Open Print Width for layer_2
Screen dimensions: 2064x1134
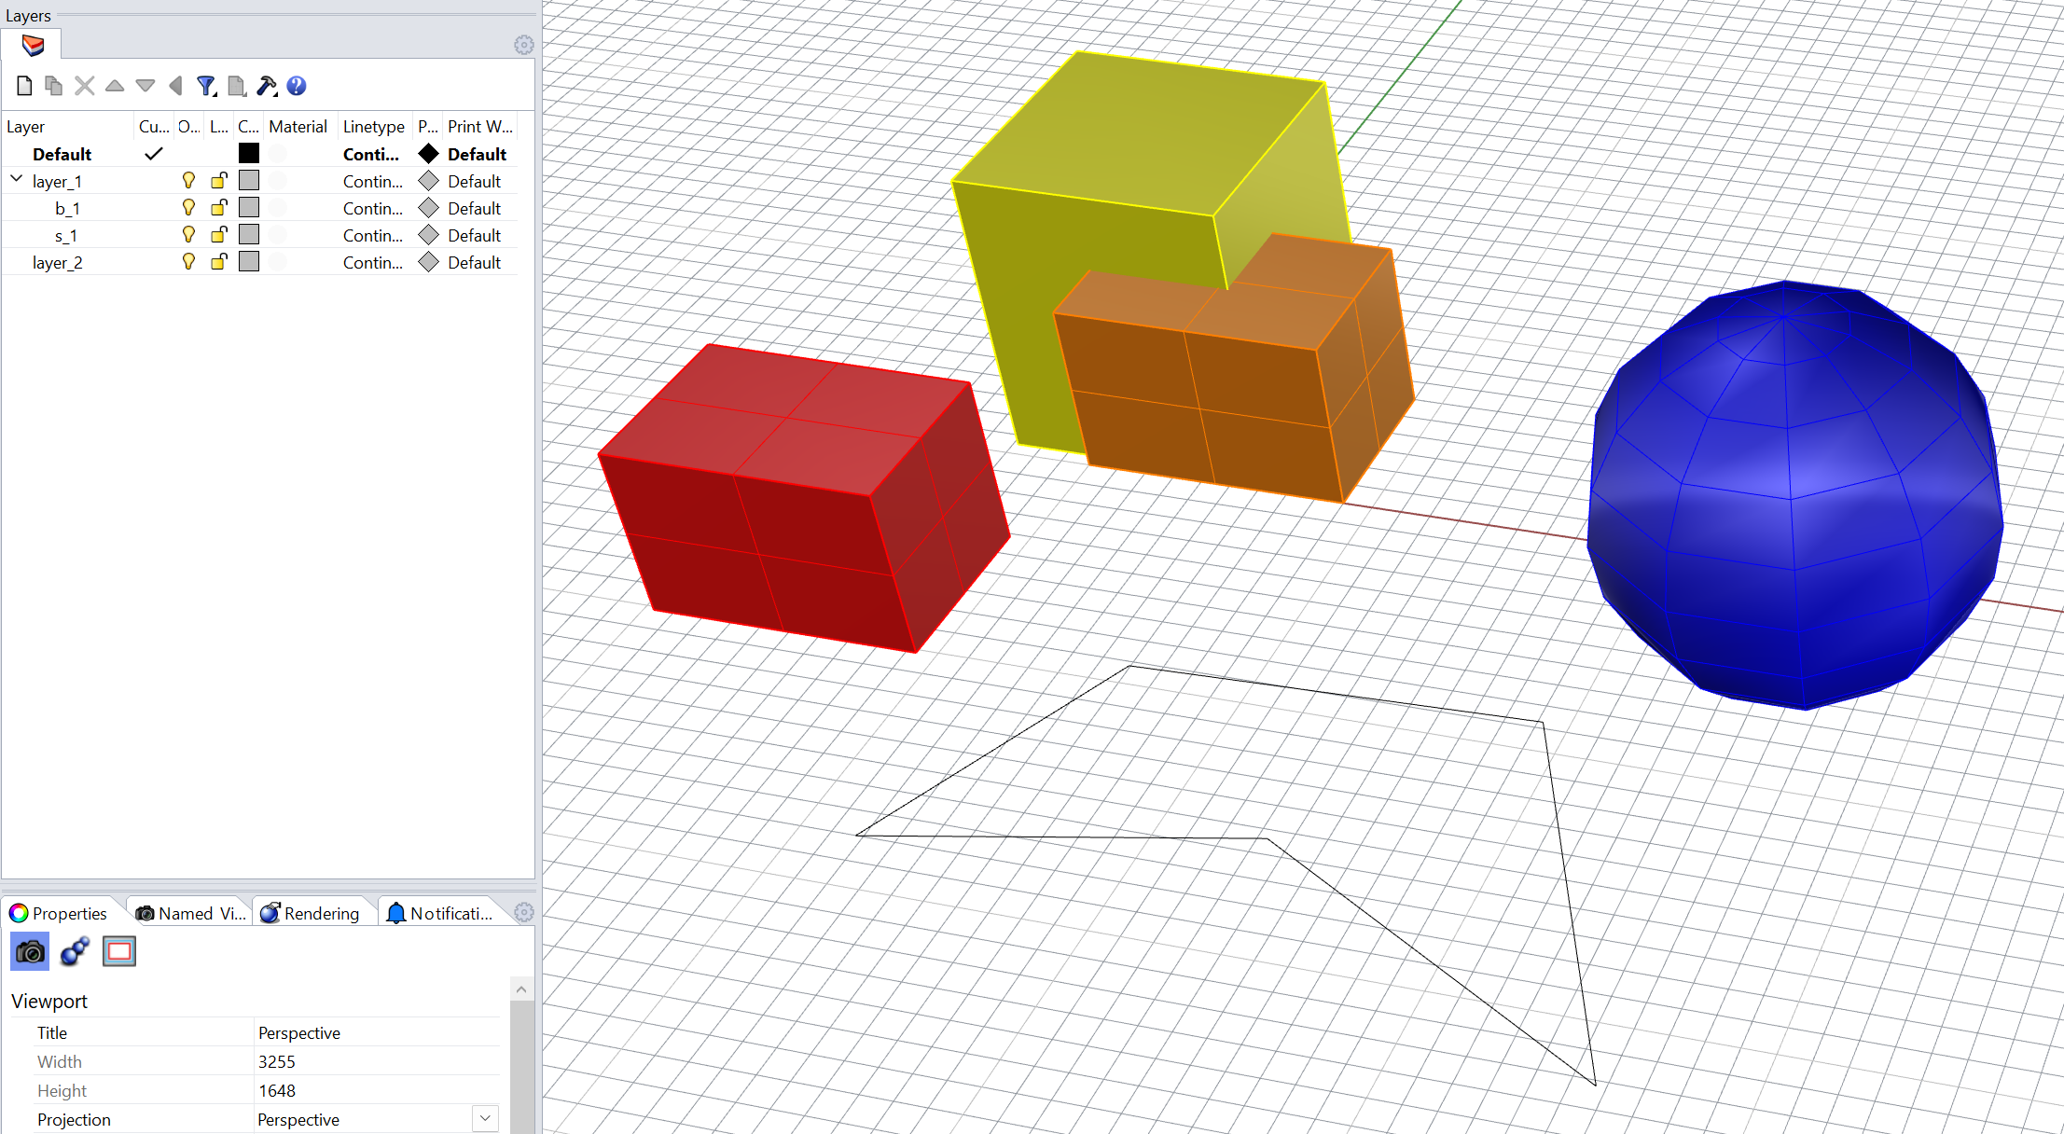pos(474,263)
